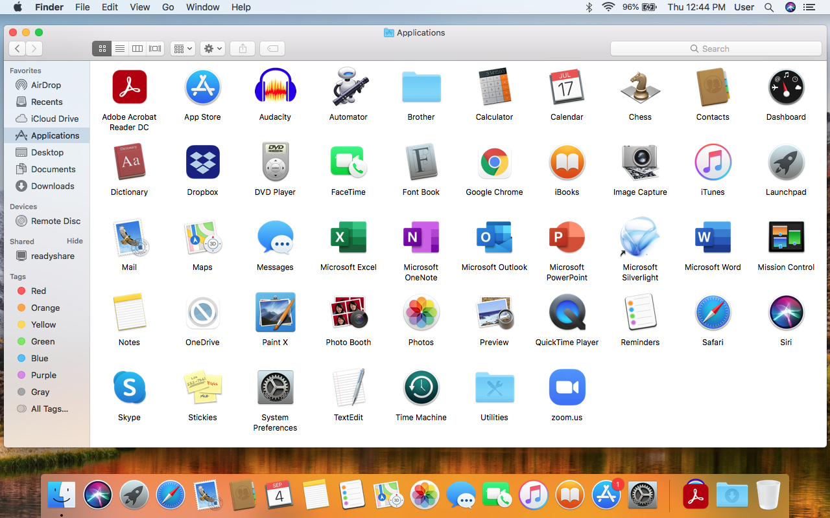Switch to gallery view in Finder toolbar
Viewport: 830px width, 518px height.
pos(155,49)
